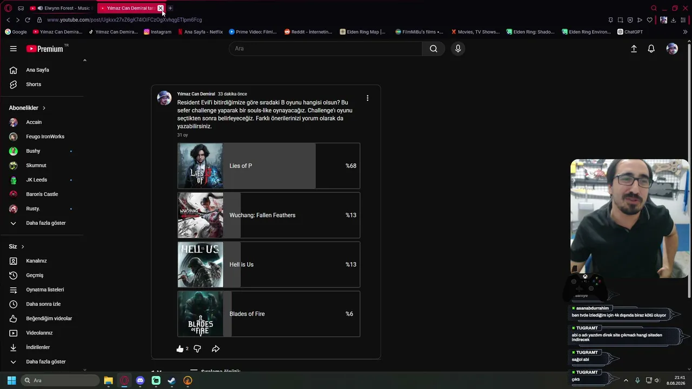Open the browser downloads icon

(673, 20)
